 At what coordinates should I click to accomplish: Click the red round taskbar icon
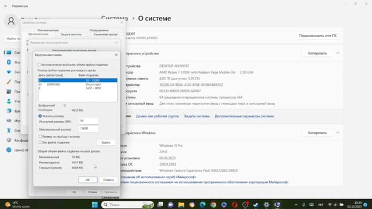click(235, 204)
